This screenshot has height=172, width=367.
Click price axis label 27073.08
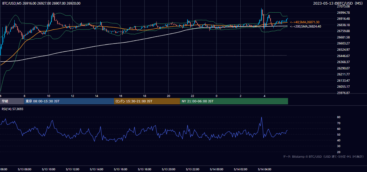pos(343,6)
